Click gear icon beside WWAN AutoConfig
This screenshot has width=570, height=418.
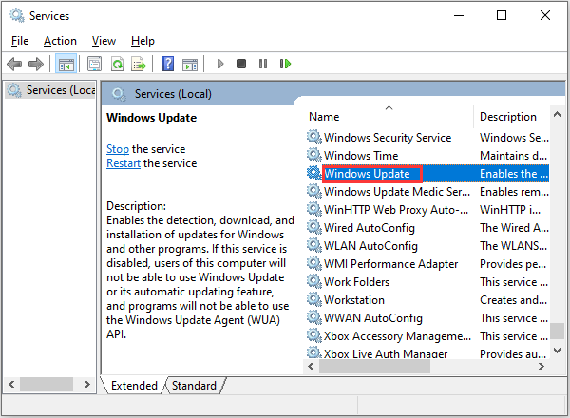[314, 317]
